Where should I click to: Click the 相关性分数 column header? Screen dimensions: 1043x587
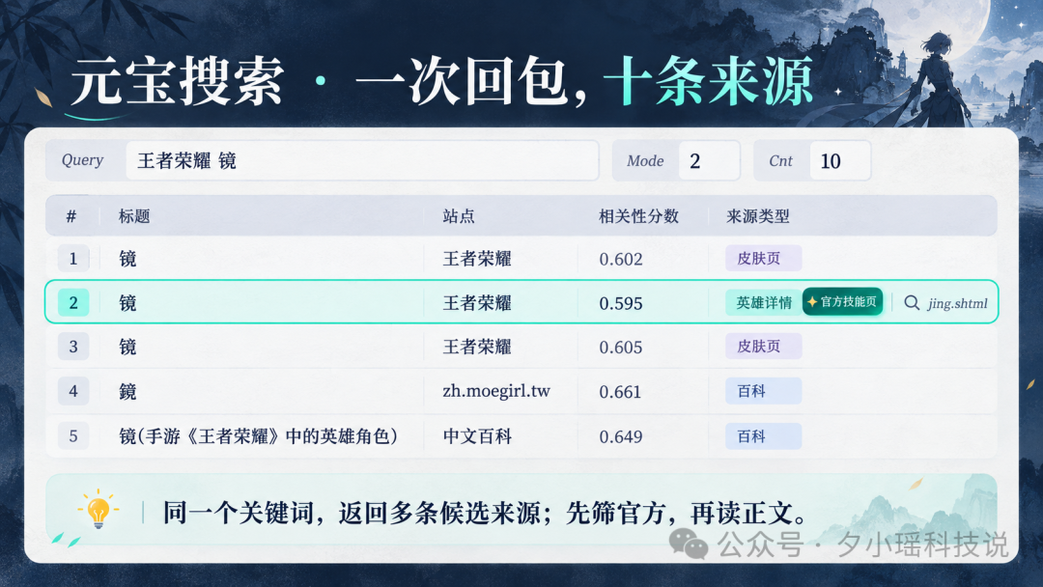[x=638, y=216]
